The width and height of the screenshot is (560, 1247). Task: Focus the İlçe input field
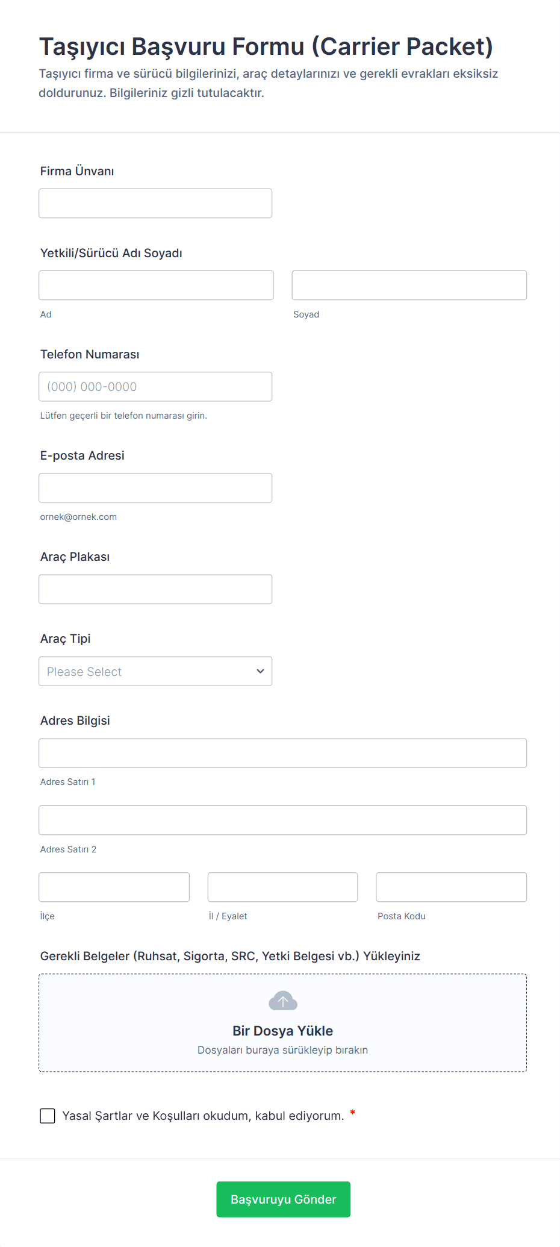[114, 887]
